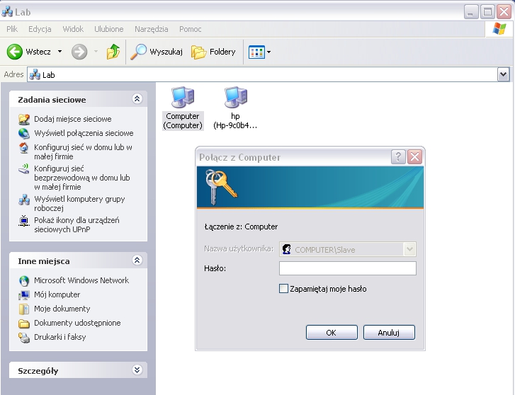
Task: Go back with the green Wstecz arrow
Action: pos(15,52)
